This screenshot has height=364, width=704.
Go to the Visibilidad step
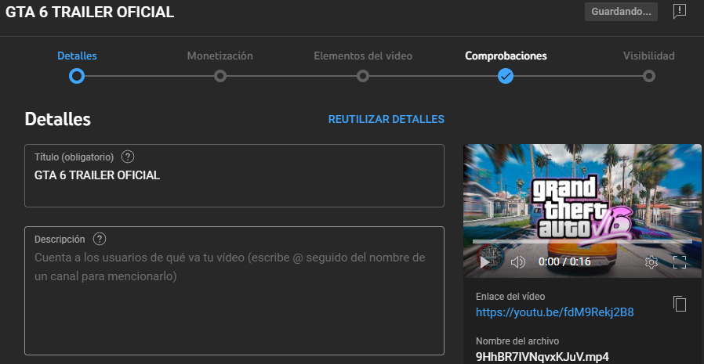[x=649, y=56]
